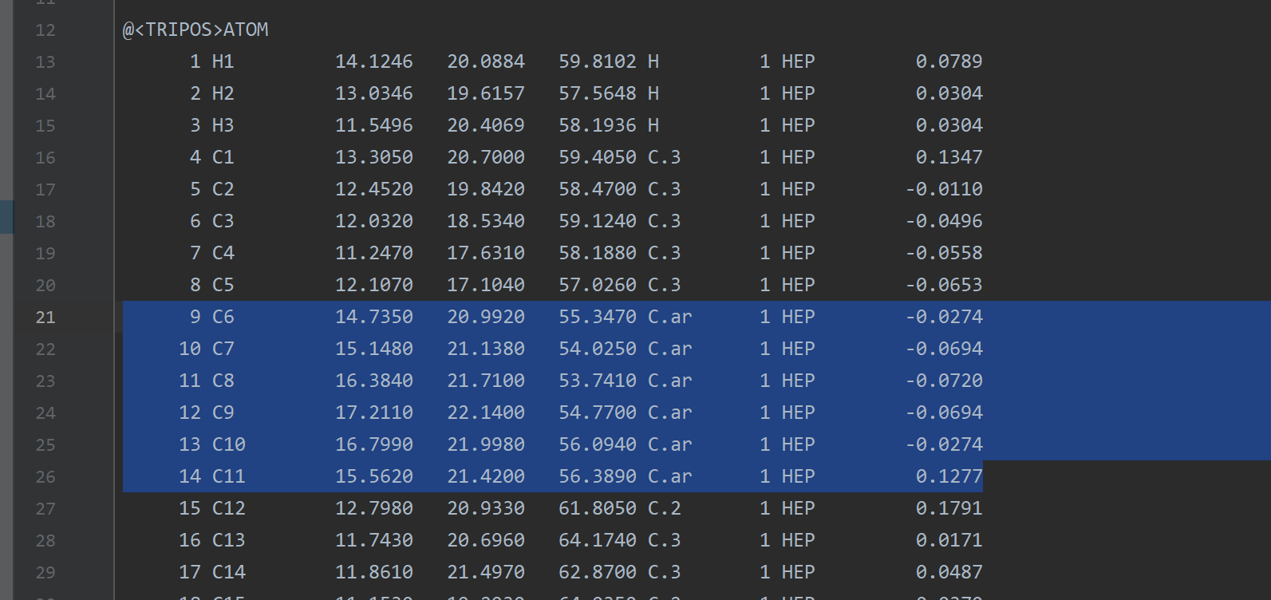This screenshot has height=600, width=1271.
Task: Click atom name C13
Action: (229, 540)
